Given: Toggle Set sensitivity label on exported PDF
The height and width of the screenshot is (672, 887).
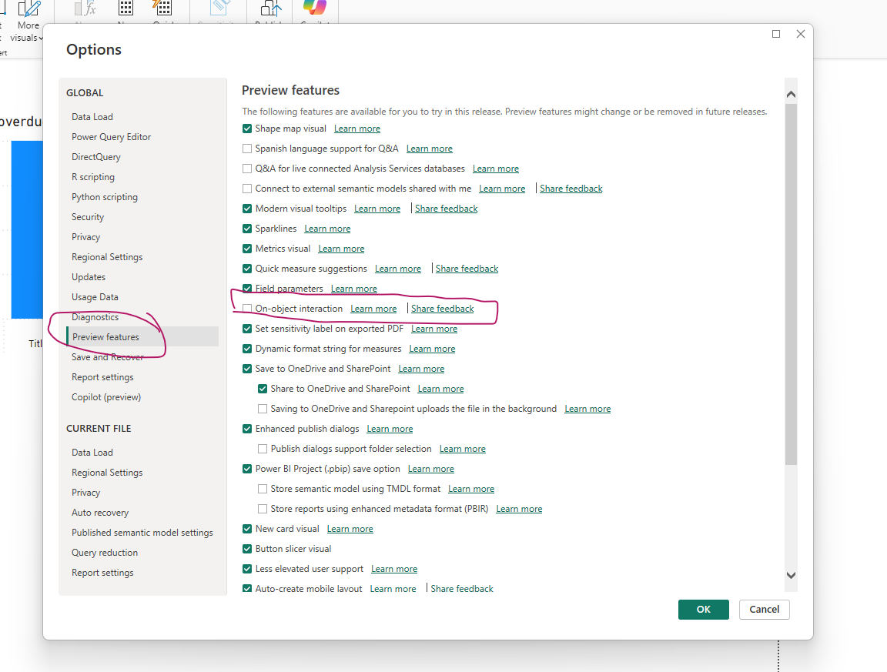Looking at the screenshot, I should tap(247, 329).
